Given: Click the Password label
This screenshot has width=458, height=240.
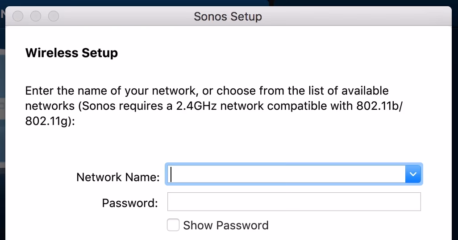Looking at the screenshot, I should [x=130, y=203].
